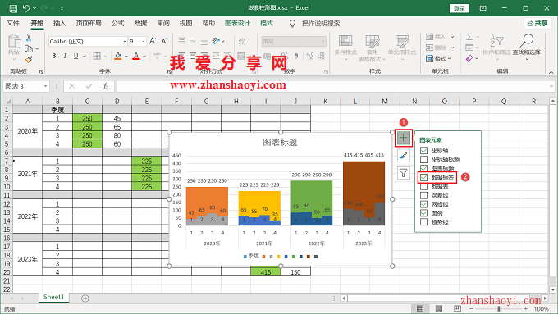
Task: Click the chart title 图表标题
Action: click(x=280, y=142)
